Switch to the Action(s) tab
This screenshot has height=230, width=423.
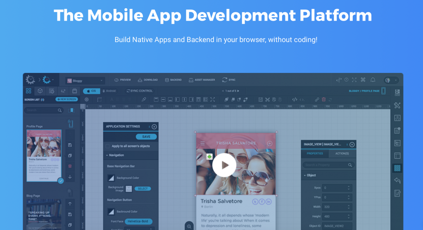coord(342,153)
